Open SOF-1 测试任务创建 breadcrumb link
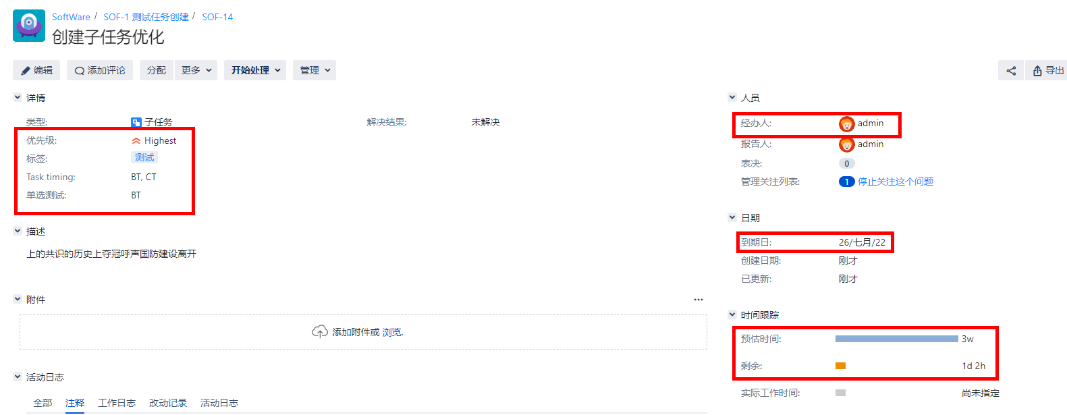The width and height of the screenshot is (1067, 415). pyautogui.click(x=146, y=17)
